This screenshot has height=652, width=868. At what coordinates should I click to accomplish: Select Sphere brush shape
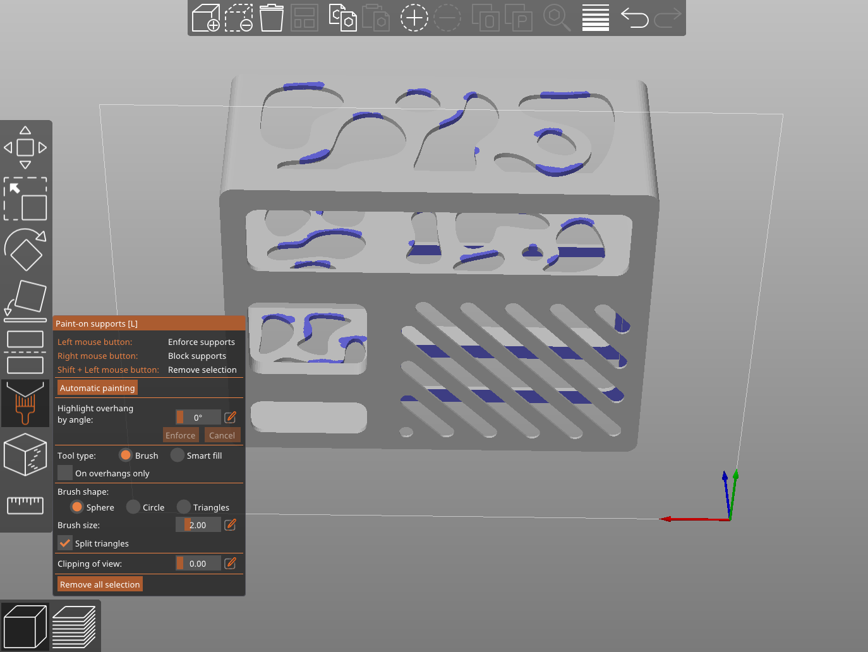tap(77, 507)
